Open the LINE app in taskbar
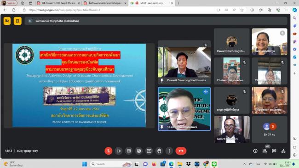The height and width of the screenshot is (168, 299). click(214, 164)
